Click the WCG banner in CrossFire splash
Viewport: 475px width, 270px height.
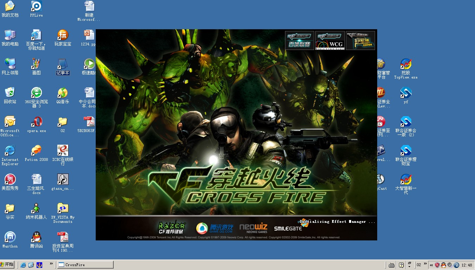click(330, 40)
